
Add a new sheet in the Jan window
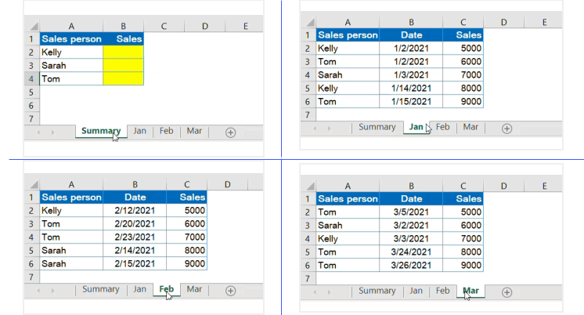coord(506,129)
